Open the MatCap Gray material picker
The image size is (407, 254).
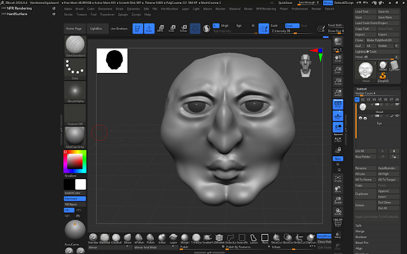pyautogui.click(x=75, y=137)
